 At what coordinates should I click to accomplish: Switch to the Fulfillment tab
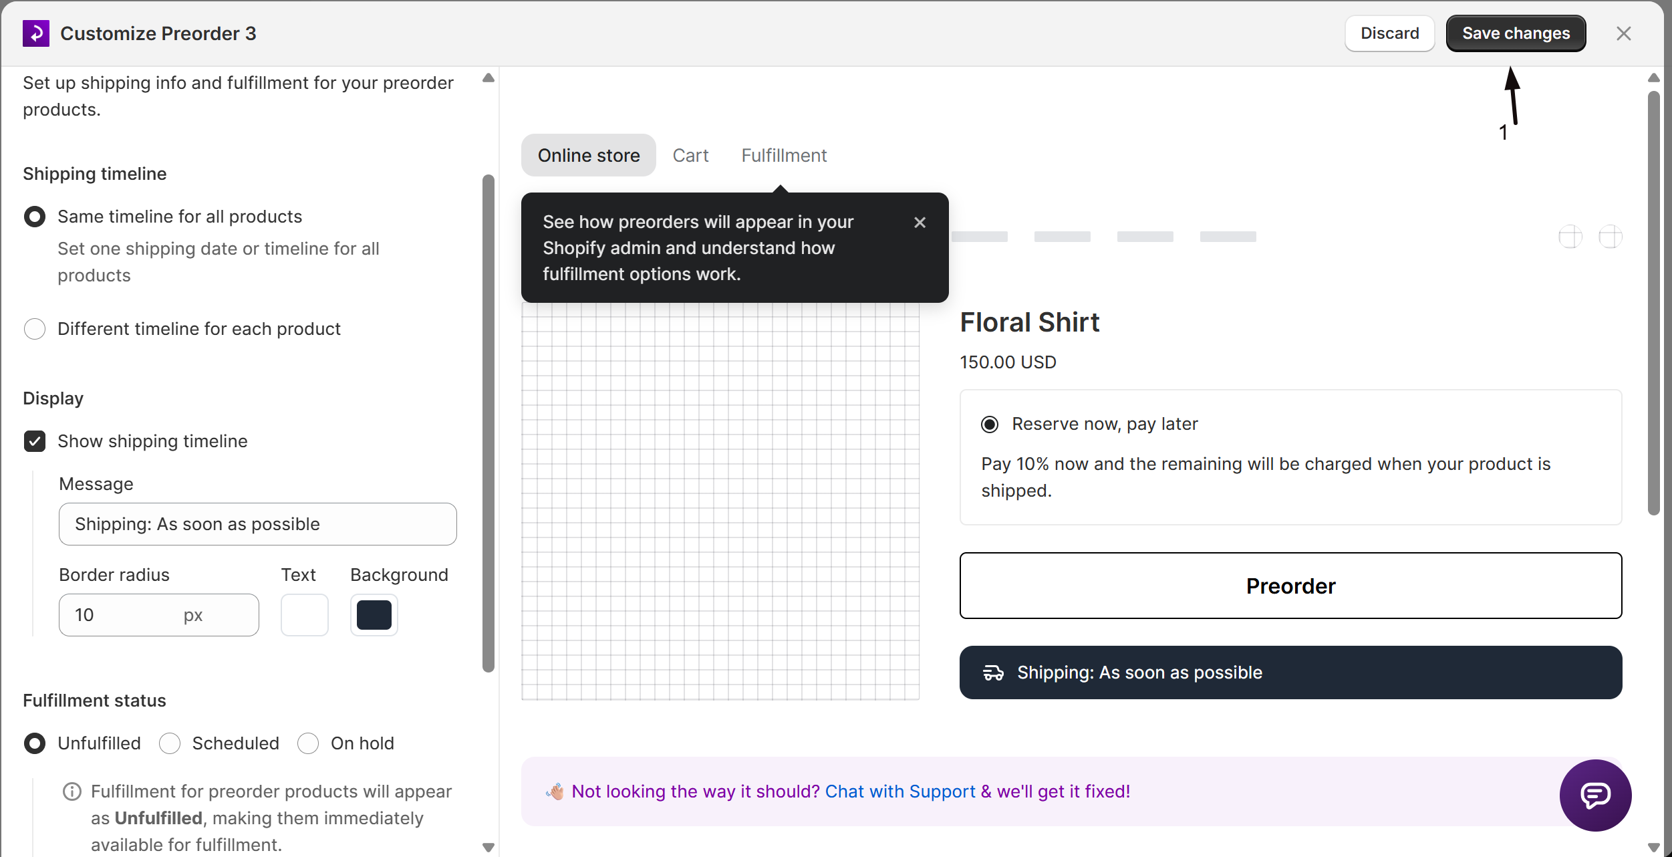pyautogui.click(x=784, y=155)
